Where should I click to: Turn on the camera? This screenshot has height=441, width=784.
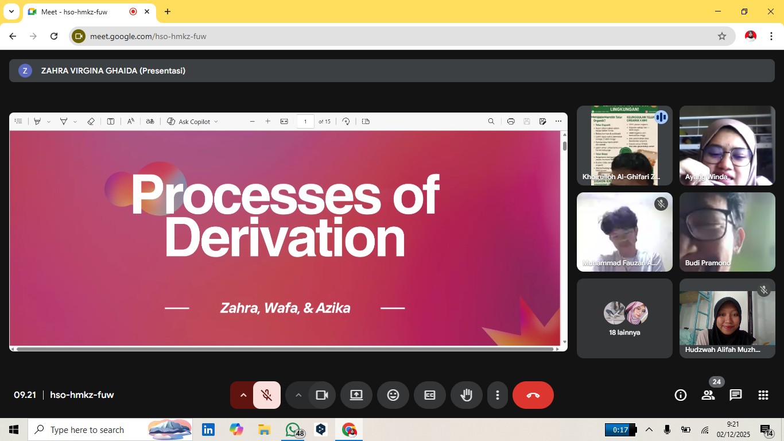321,395
